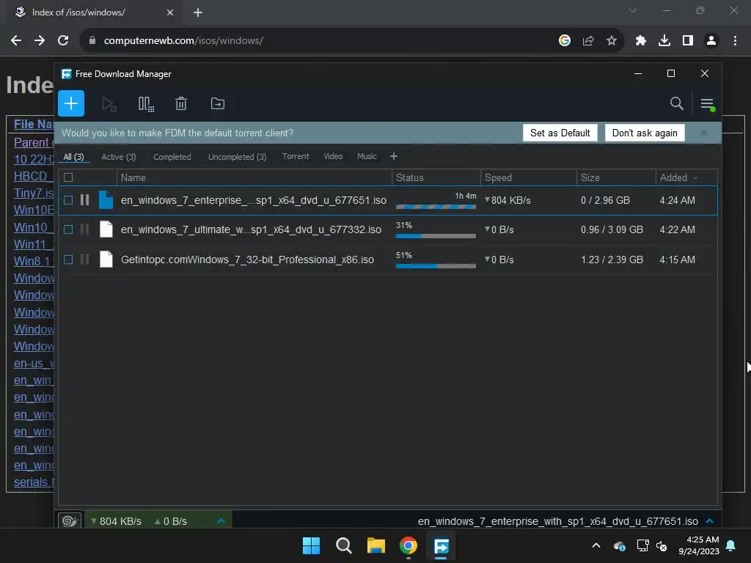Resume the Getintopc Windows 7 Professional download
The width and height of the screenshot is (751, 563).
[85, 260]
